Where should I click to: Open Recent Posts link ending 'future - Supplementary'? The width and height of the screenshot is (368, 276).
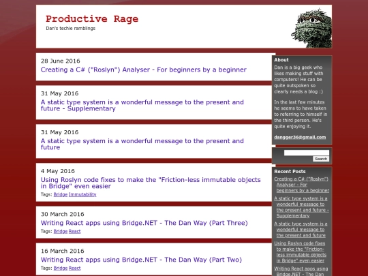(x=301, y=207)
